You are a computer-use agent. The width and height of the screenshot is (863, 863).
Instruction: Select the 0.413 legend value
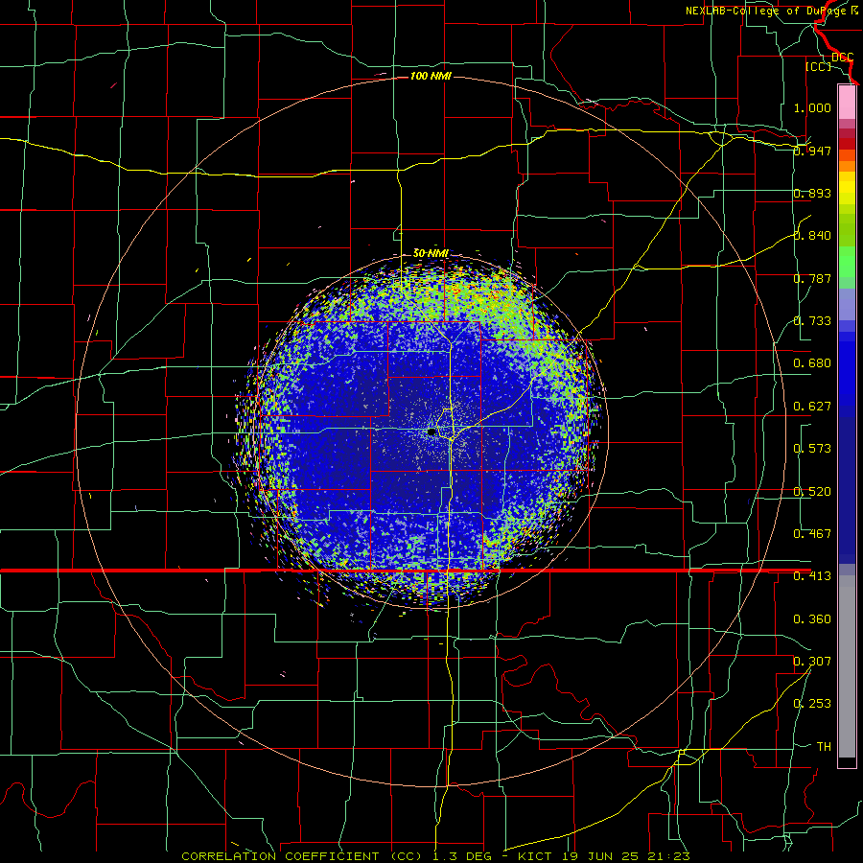(x=812, y=576)
